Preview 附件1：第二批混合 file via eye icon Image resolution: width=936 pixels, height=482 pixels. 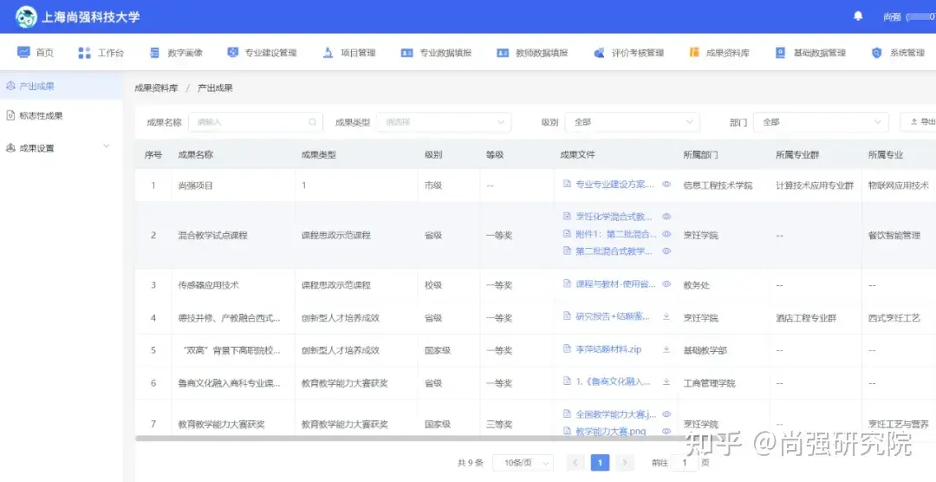pos(666,233)
